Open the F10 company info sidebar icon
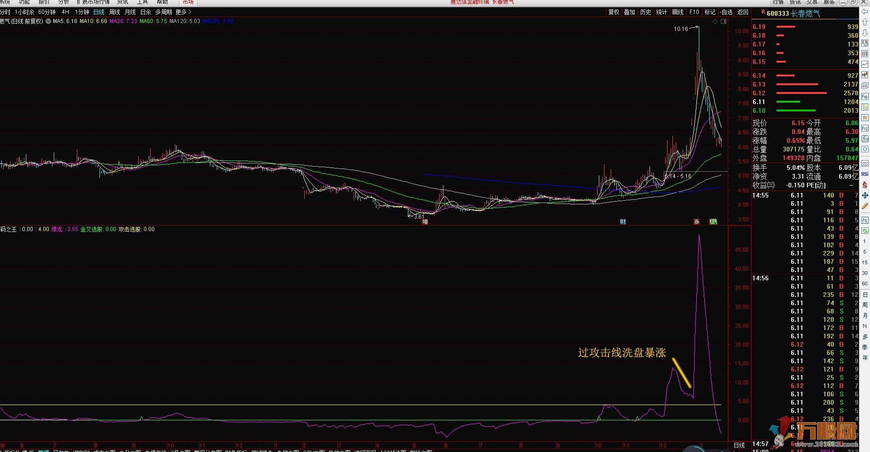The image size is (870, 452). (865, 96)
